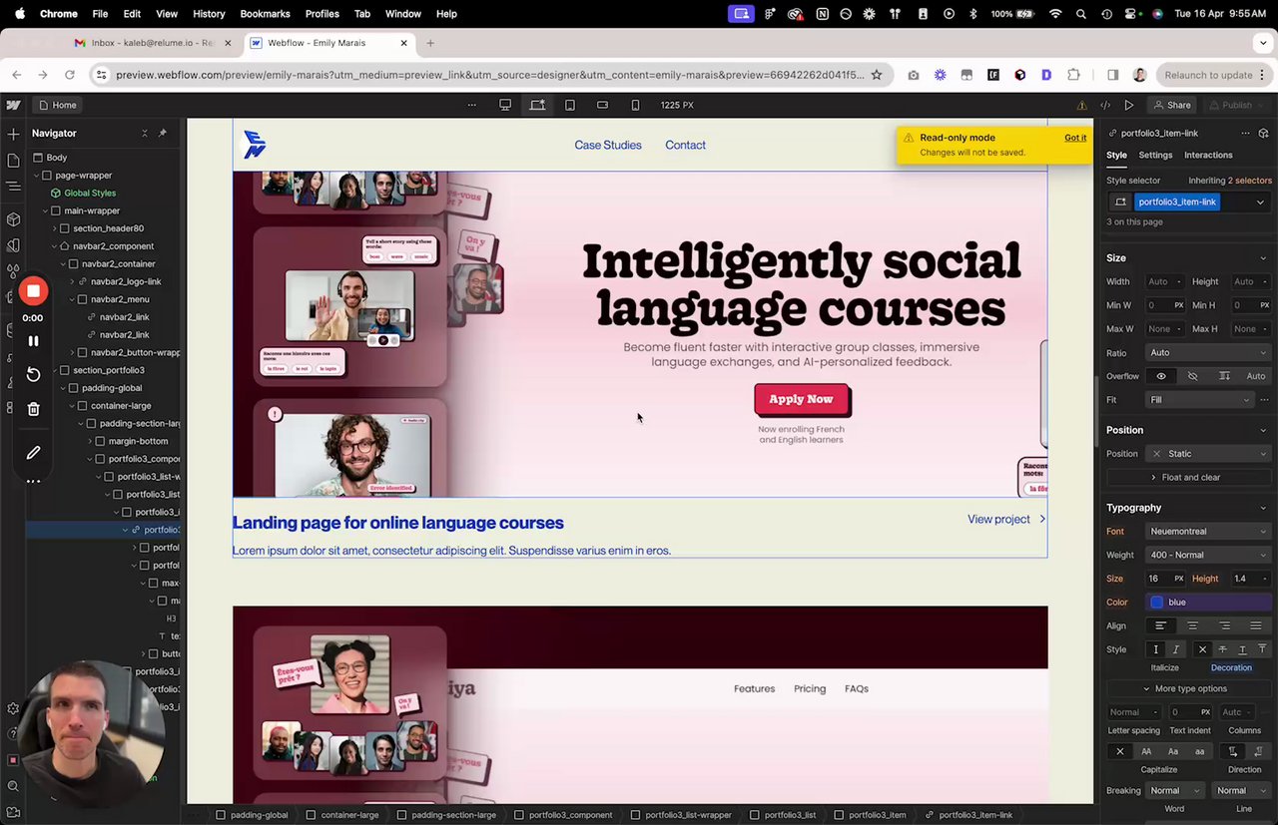
Task: Stop the screen recording
Action: pos(33,291)
